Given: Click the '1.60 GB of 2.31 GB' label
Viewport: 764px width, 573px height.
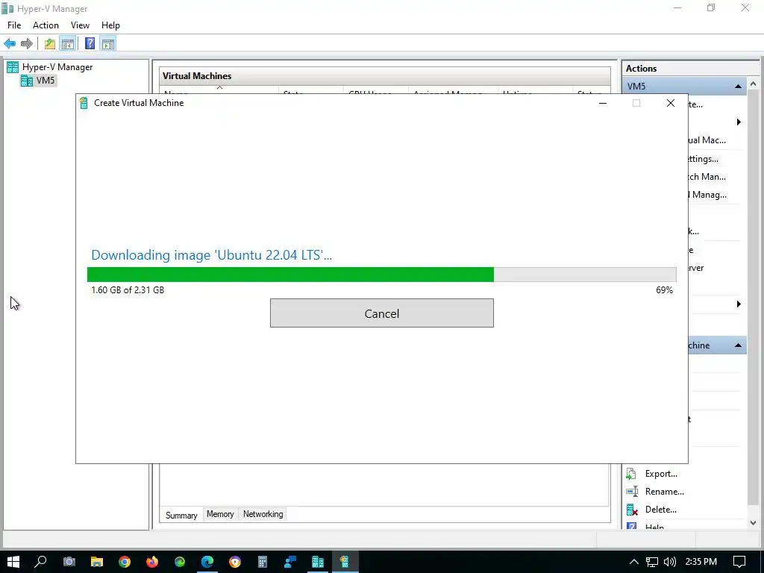Looking at the screenshot, I should [x=128, y=290].
